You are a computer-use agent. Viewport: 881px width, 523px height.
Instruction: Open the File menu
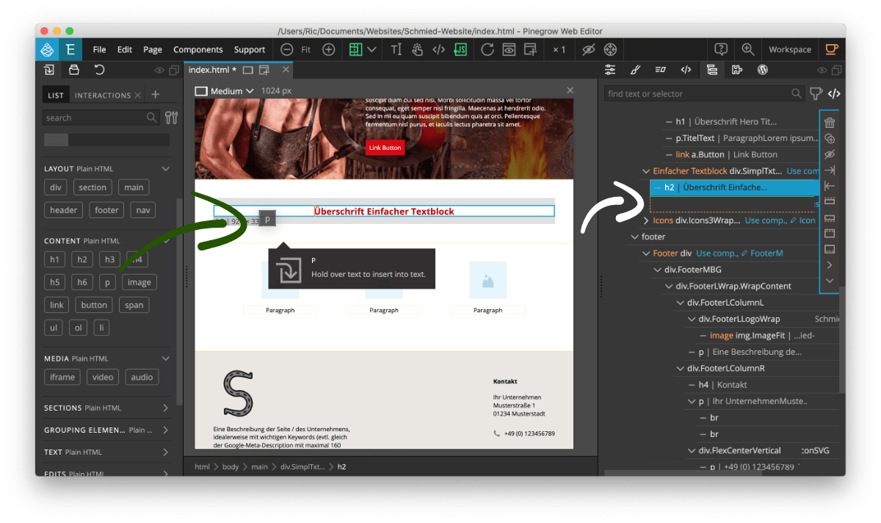99,49
